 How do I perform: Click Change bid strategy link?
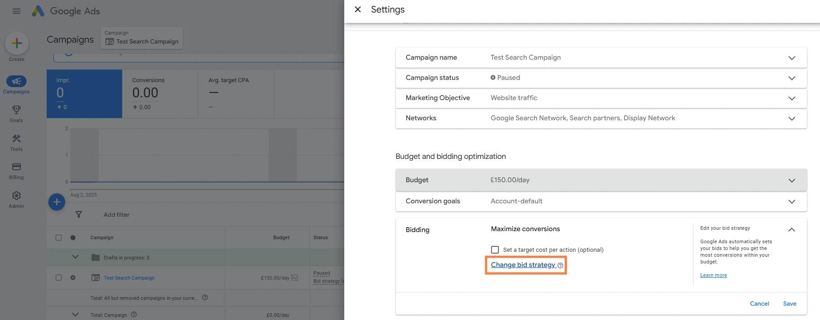(523, 265)
